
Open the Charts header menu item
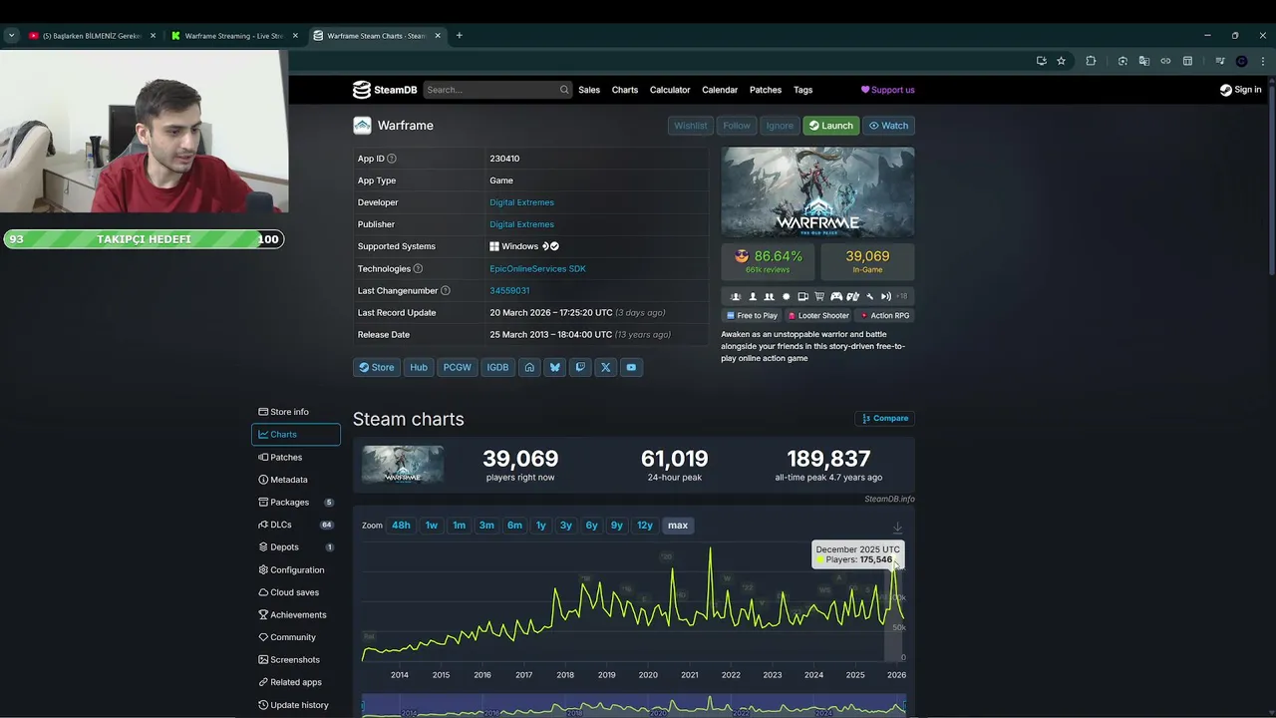point(625,90)
